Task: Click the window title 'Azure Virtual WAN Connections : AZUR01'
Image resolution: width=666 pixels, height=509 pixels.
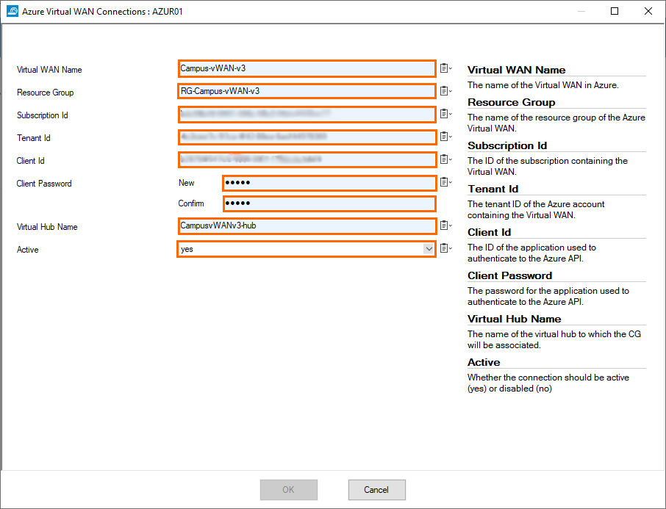Action: coord(102,12)
